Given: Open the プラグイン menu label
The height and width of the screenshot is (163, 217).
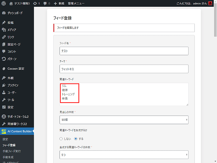Looking at the screenshot, I should (x=13, y=85).
